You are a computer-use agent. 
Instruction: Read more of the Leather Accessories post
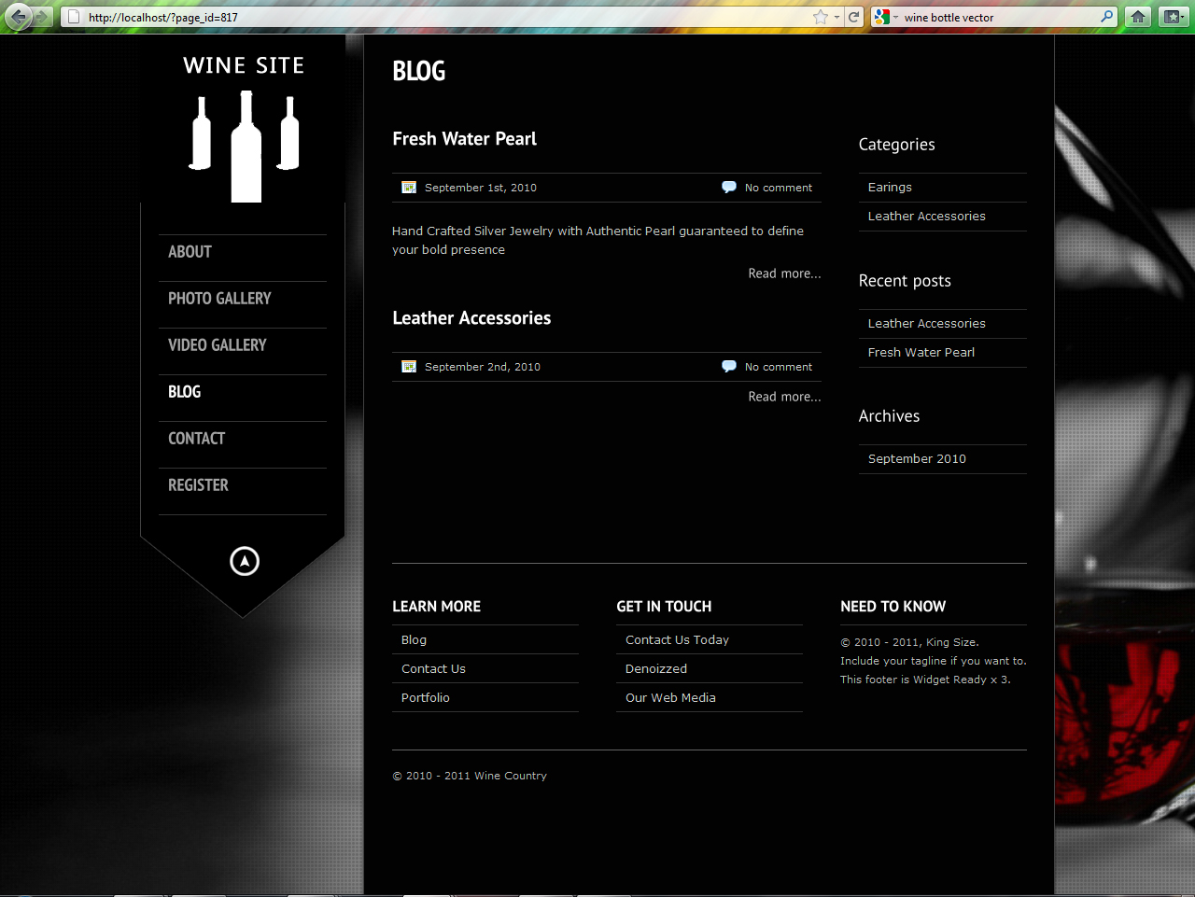click(784, 397)
